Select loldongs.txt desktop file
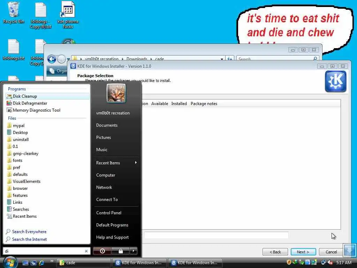 click(x=14, y=50)
